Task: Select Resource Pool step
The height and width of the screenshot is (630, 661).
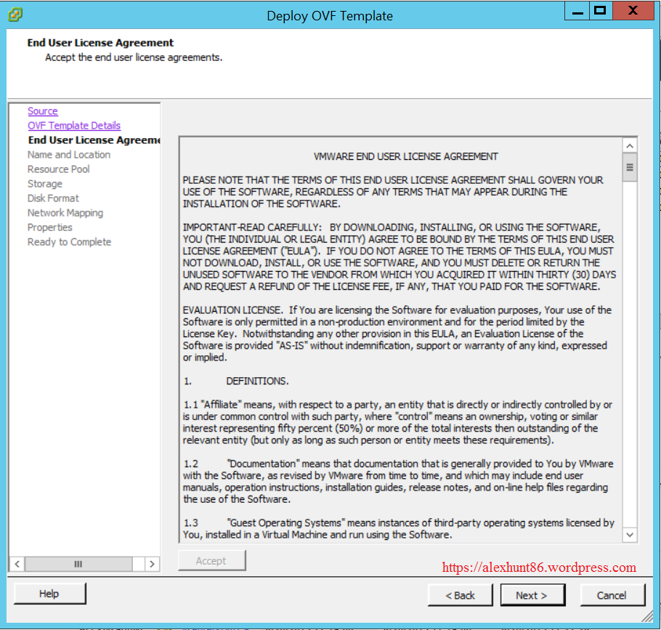Action: 59,169
